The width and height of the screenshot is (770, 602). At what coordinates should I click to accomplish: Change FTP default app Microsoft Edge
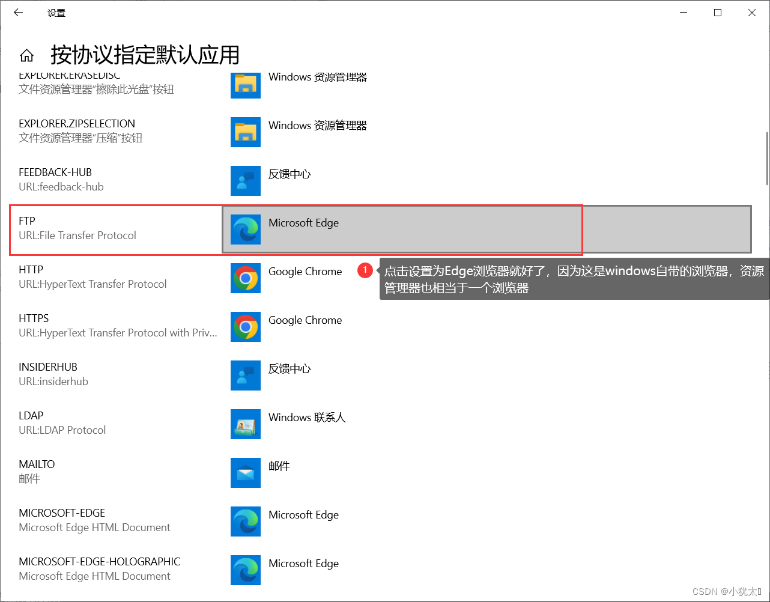(x=487, y=230)
